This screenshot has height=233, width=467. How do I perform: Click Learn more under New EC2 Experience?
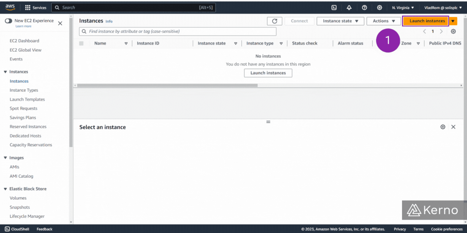click(x=23, y=26)
